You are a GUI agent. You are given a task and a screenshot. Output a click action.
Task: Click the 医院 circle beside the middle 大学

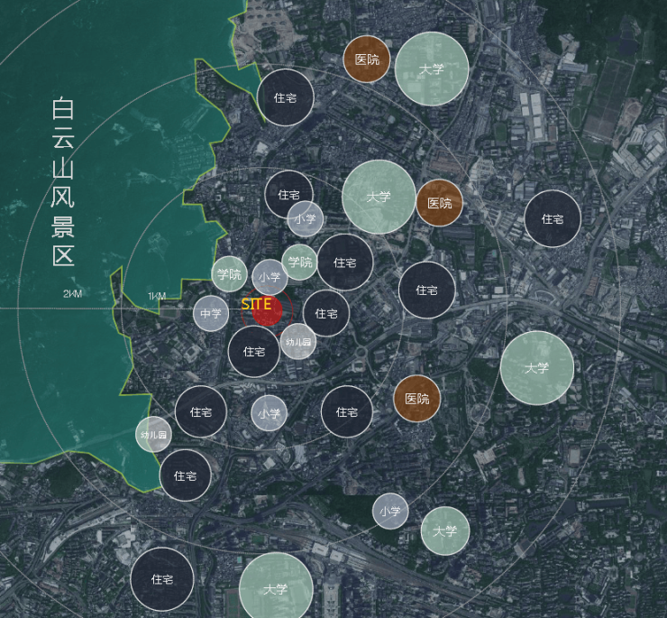(440, 203)
